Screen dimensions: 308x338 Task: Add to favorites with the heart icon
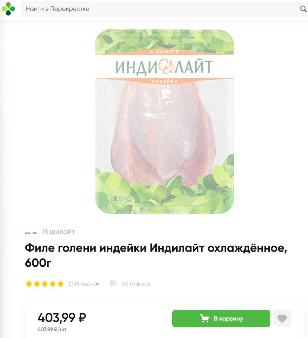(282, 319)
